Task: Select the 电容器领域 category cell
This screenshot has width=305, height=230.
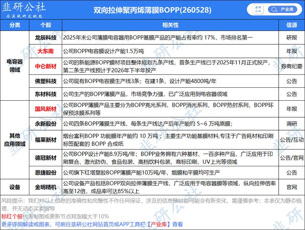Action: tap(15, 66)
